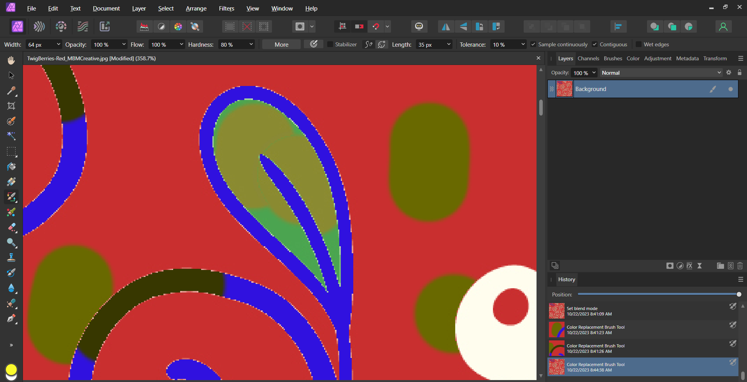The height and width of the screenshot is (382, 747).
Task: Switch to the Brushes tab
Action: pos(613,58)
